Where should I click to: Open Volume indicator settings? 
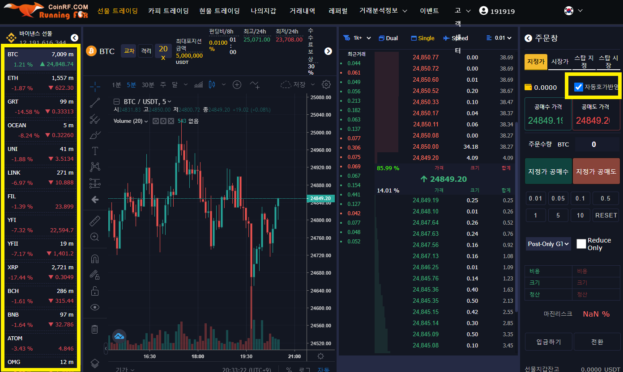point(163,121)
